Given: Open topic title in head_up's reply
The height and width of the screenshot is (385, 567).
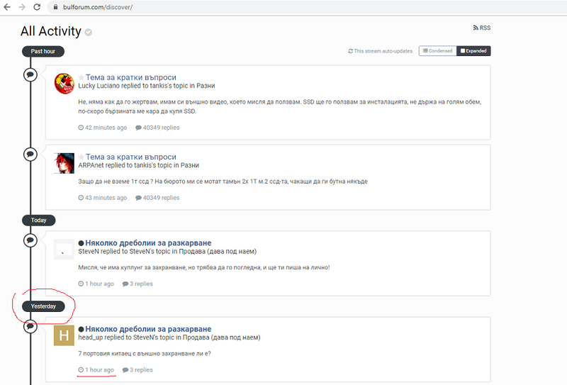Looking at the screenshot, I should (x=148, y=329).
